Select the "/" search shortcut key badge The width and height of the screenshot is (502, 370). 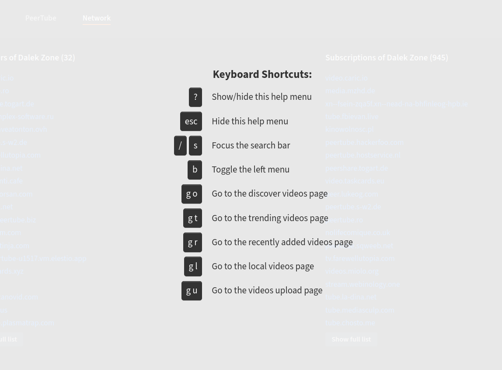pyautogui.click(x=180, y=145)
